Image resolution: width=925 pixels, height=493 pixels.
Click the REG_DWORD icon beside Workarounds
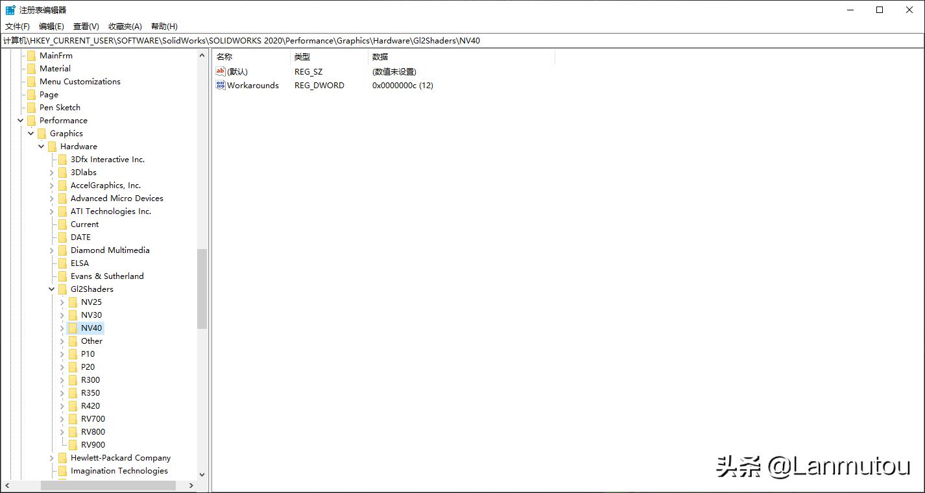pyautogui.click(x=220, y=85)
